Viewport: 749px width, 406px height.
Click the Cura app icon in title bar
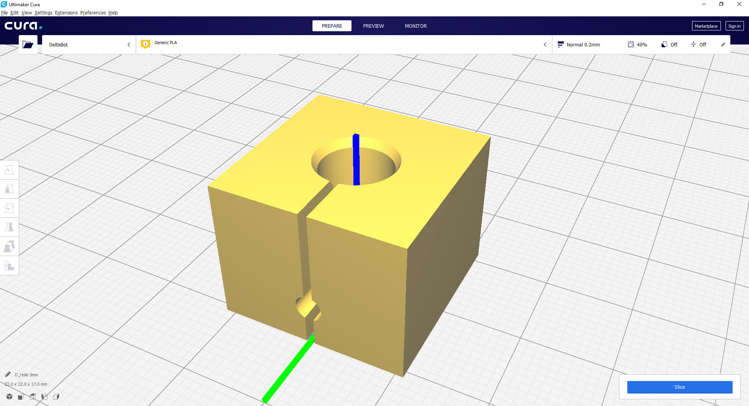click(4, 4)
